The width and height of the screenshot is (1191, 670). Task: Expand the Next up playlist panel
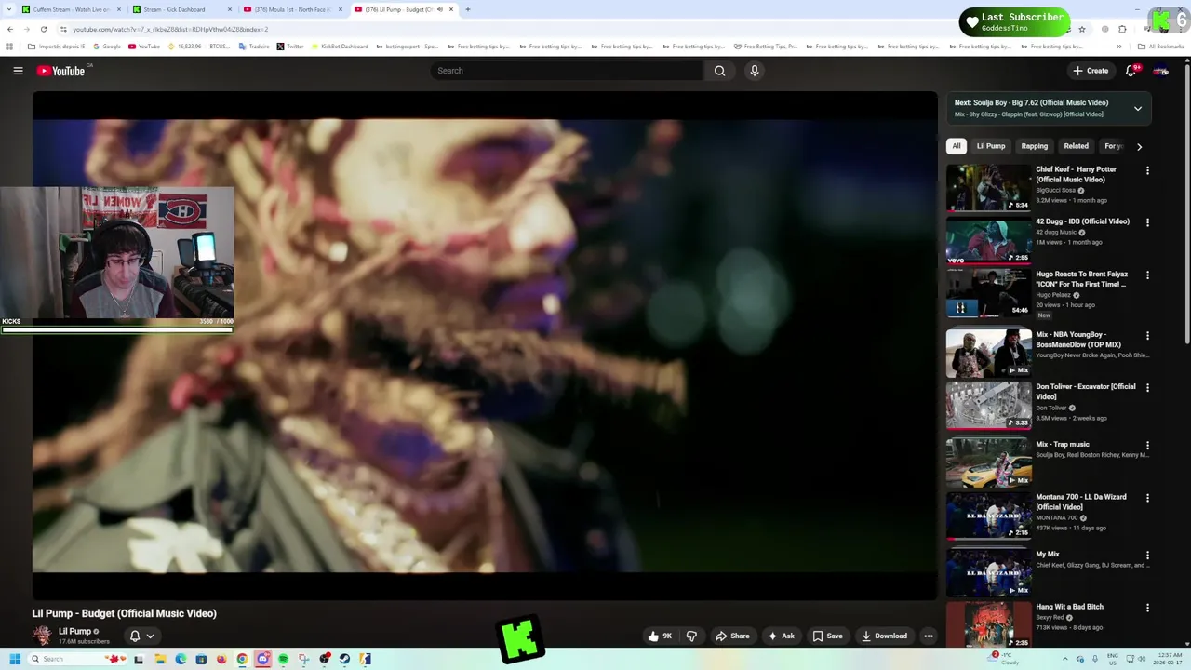pos(1137,109)
